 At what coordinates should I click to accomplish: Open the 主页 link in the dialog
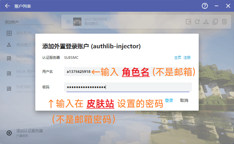coord(177,58)
